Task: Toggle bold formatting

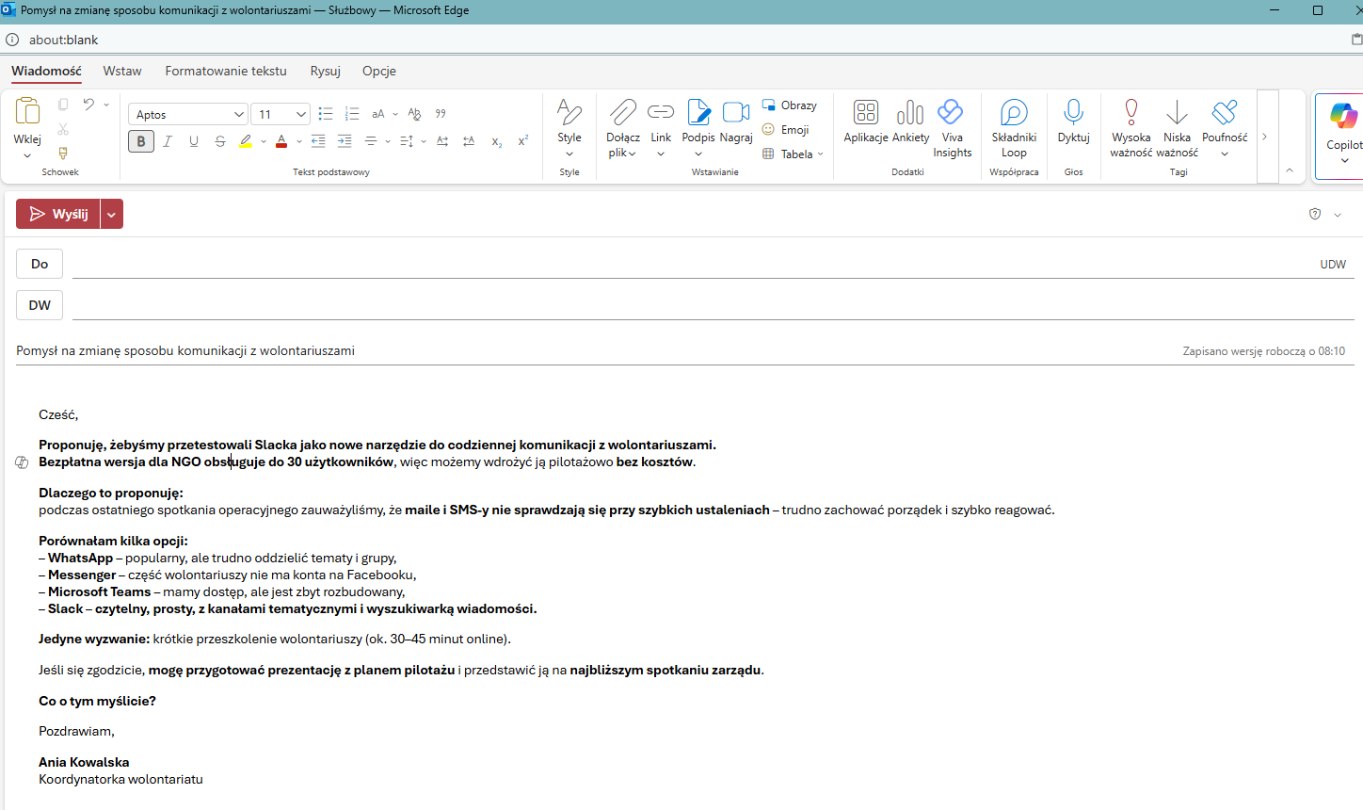Action: (x=141, y=141)
